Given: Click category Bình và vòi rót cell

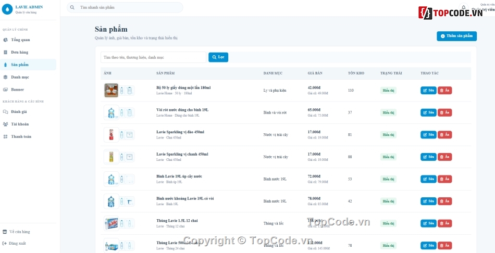Looking at the screenshot, I should coord(275,112).
